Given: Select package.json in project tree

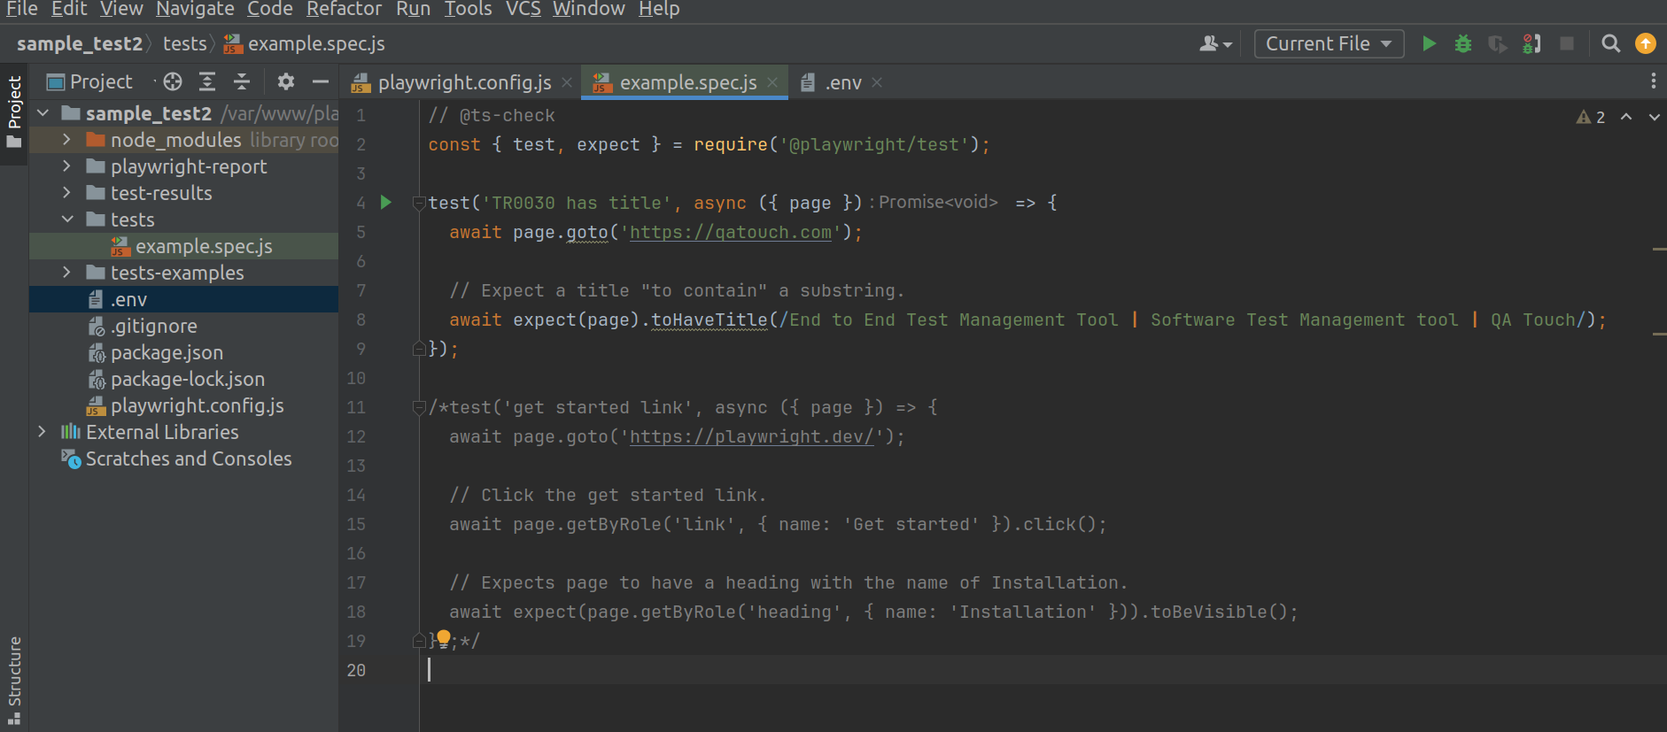Looking at the screenshot, I should click(184, 352).
